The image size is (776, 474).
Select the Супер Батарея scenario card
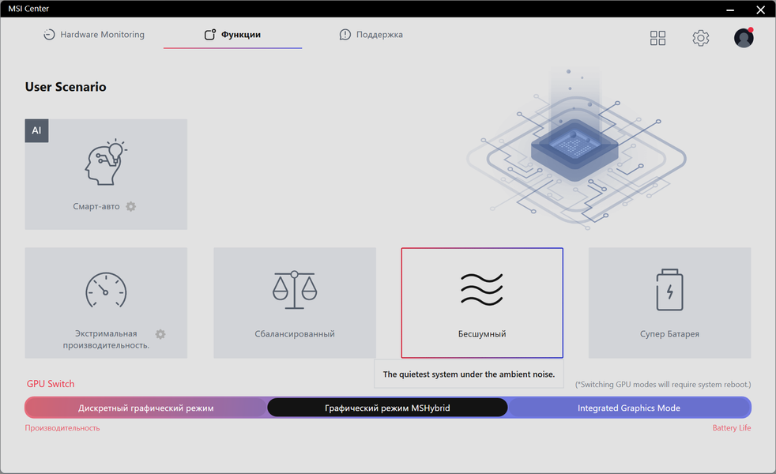pos(669,303)
